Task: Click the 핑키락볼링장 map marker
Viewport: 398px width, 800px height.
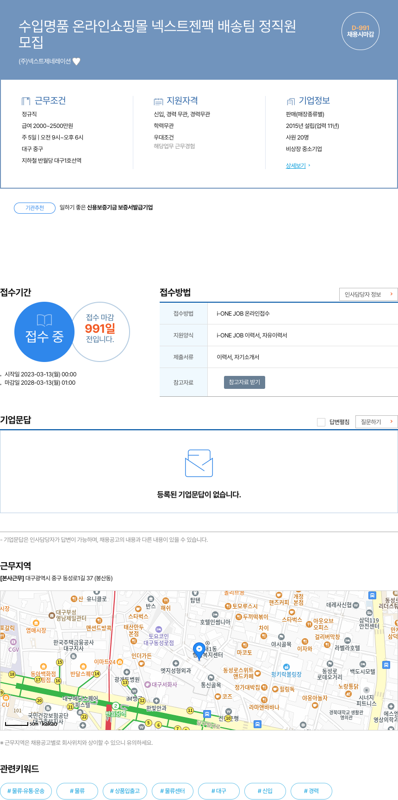Action: tap(286, 667)
